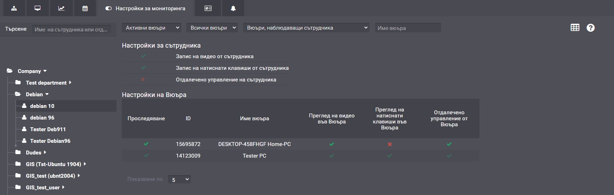Viewport: 614px width, 195px height.
Task: Select employee debian 96
Action: (42, 117)
